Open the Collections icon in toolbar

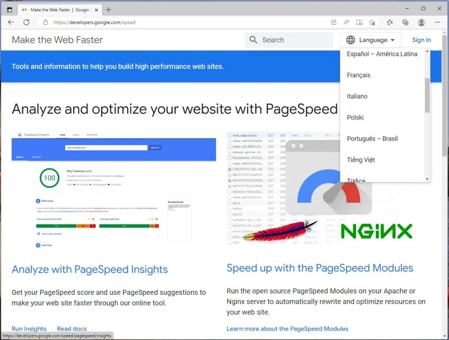pyautogui.click(x=405, y=22)
